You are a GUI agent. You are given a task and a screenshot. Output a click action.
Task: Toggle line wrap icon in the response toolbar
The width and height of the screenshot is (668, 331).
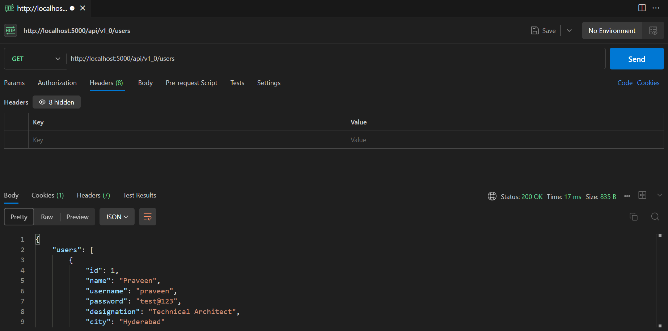[x=148, y=217]
